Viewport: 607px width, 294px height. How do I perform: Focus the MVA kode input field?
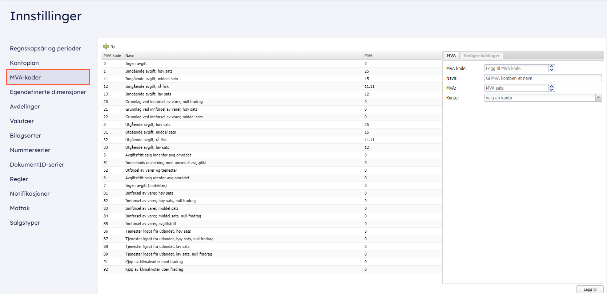coord(516,68)
